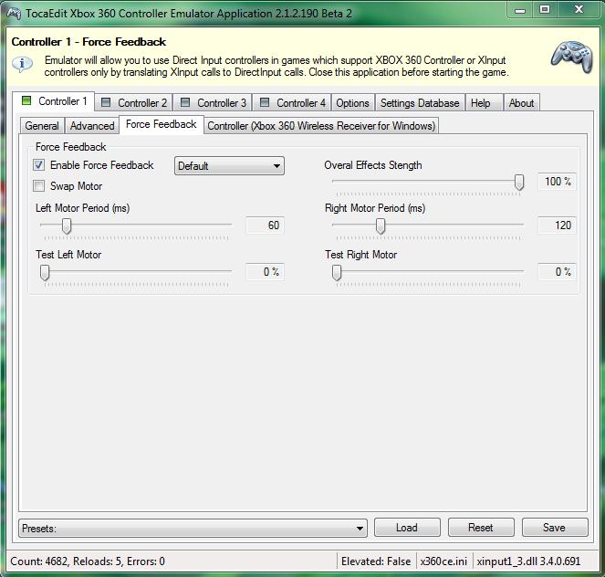Image resolution: width=605 pixels, height=577 pixels.
Task: Click the Right Motor Period value 120
Action: click(557, 226)
